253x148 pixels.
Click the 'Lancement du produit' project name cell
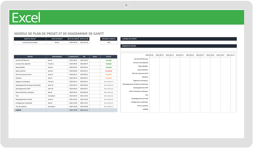30,43
